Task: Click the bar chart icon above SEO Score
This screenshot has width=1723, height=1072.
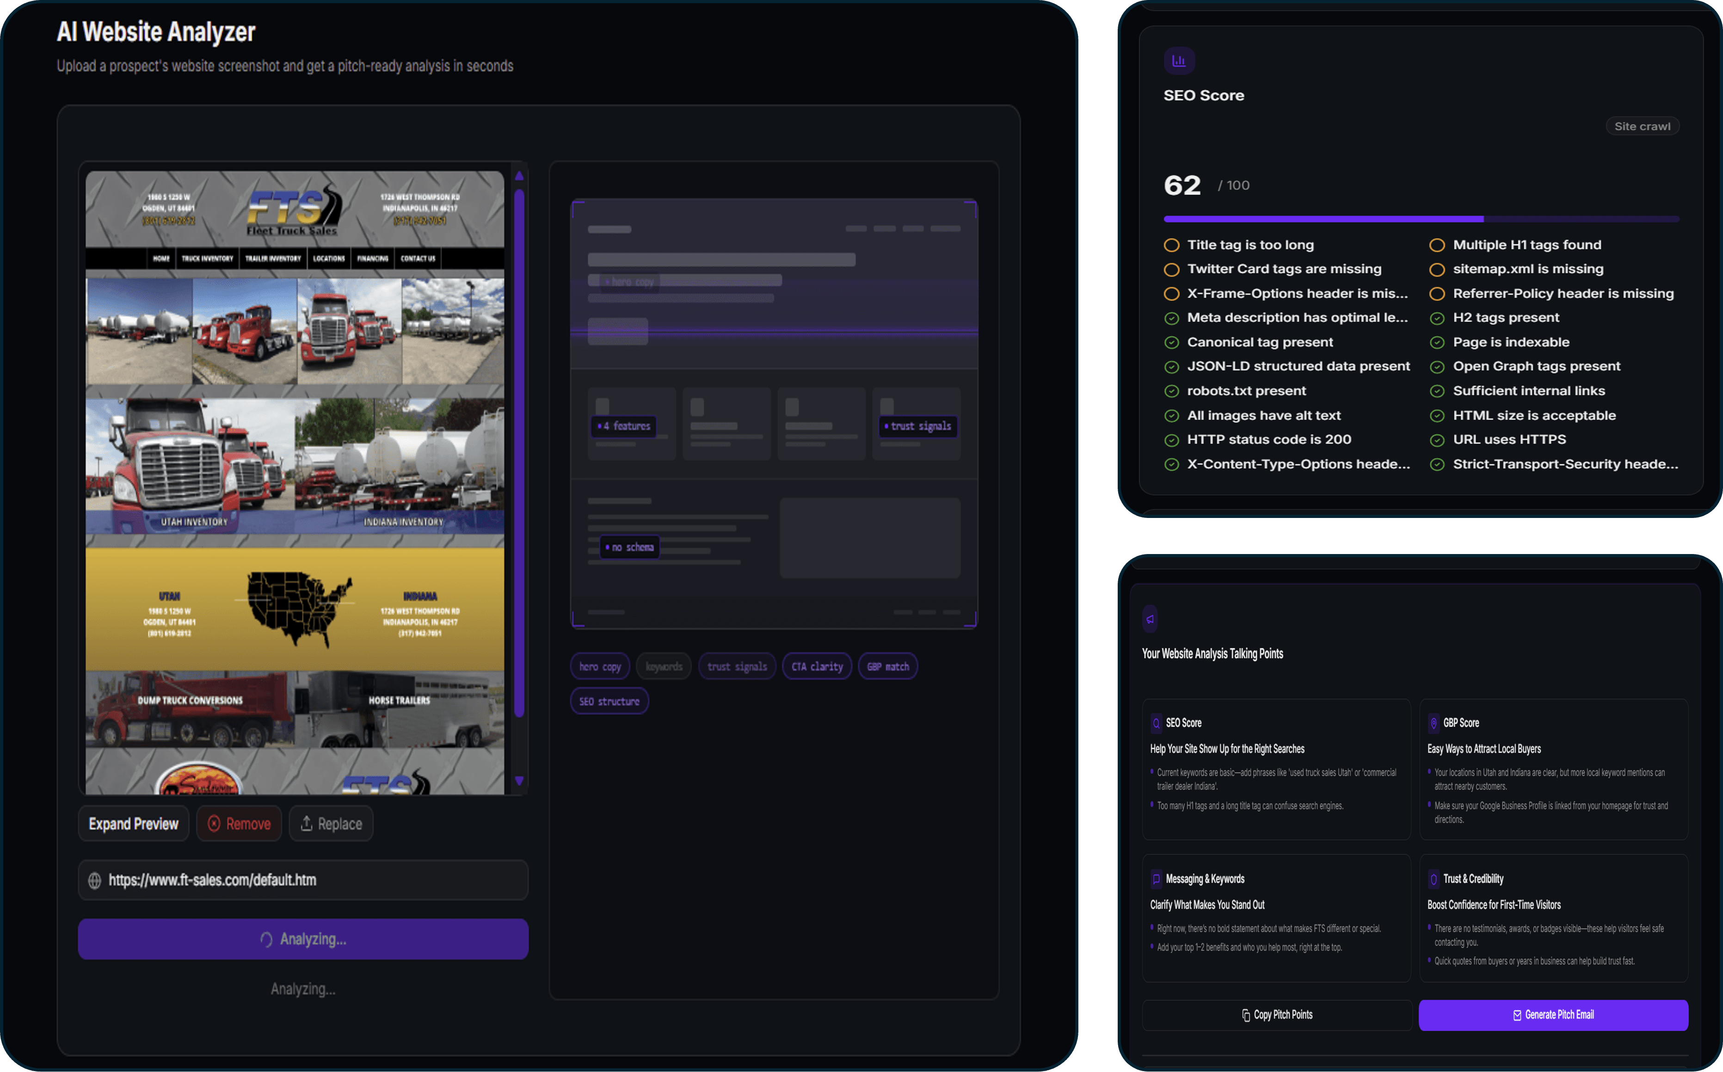Action: click(1179, 61)
